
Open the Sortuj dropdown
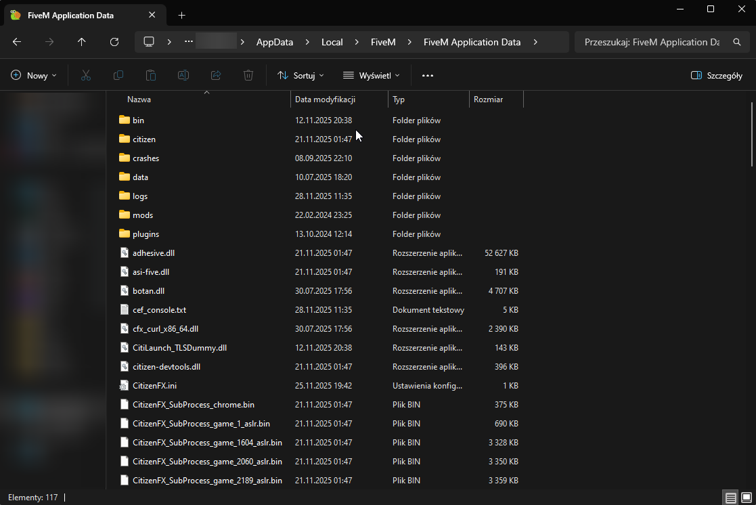(300, 75)
